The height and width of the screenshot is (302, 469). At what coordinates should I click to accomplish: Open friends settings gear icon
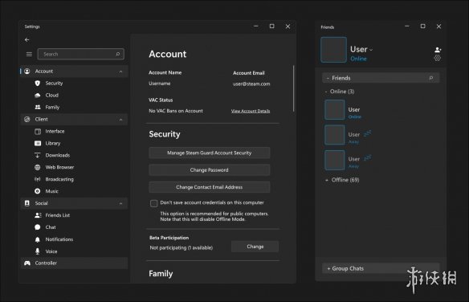tap(438, 58)
